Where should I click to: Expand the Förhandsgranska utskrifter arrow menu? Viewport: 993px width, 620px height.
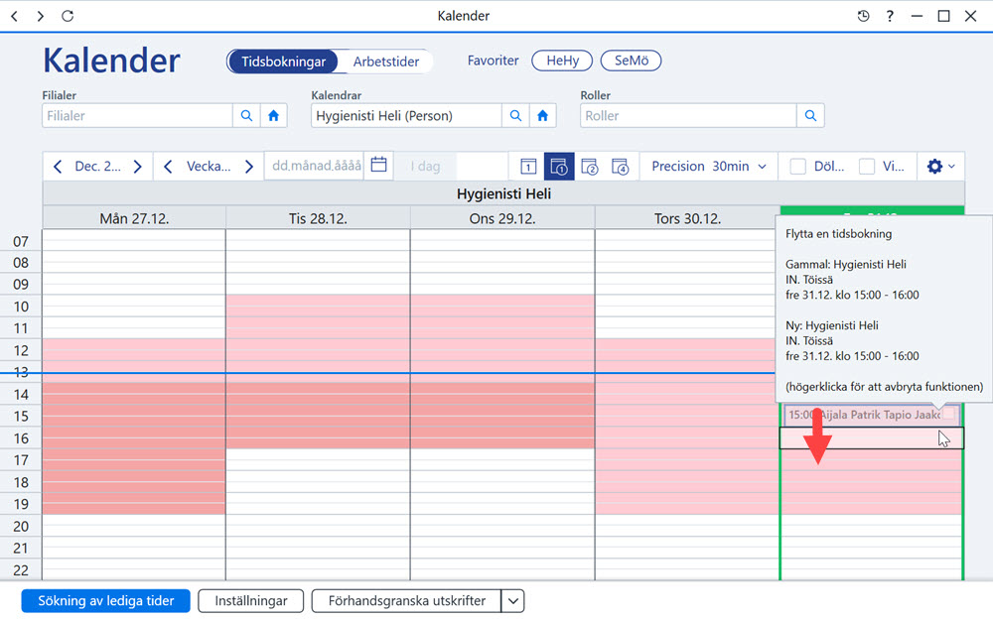(x=513, y=601)
